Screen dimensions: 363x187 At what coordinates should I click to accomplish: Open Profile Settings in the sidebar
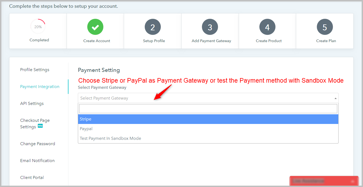click(x=35, y=70)
